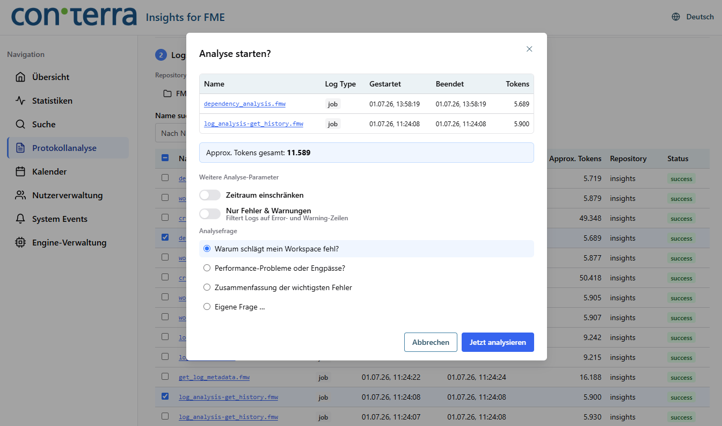Open the Suche navigation item
This screenshot has width=722, height=426.
pyautogui.click(x=68, y=124)
